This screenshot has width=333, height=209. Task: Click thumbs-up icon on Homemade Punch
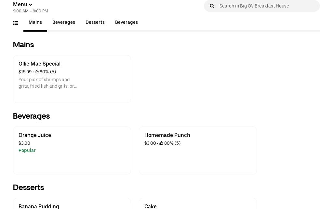tap(161, 143)
